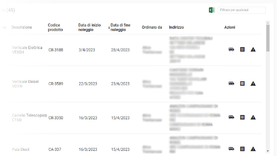Open the list icon for CR-3188
Image resolution: width=277 pixels, height=156 pixels.
click(242, 49)
